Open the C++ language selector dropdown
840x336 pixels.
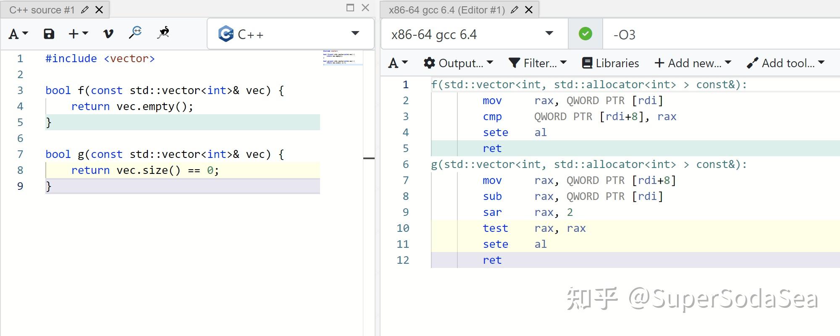click(290, 34)
